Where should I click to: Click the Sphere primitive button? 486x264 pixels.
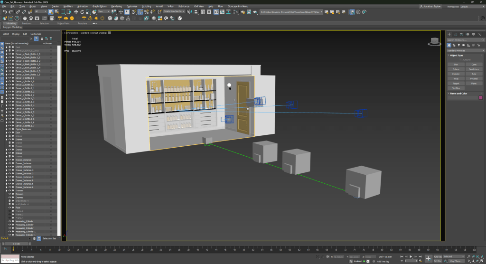pyautogui.click(x=456, y=69)
